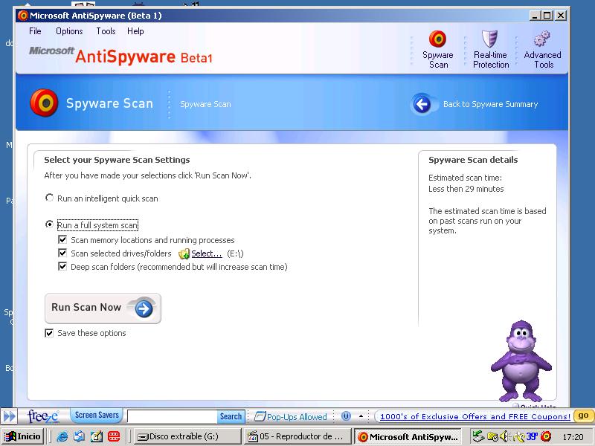Click Back to Spyware Summary link

[x=490, y=104]
